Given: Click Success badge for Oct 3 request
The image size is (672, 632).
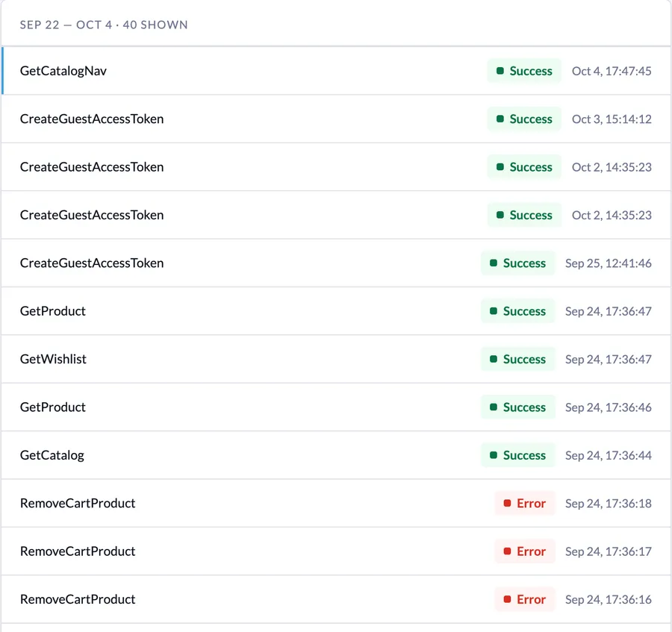Looking at the screenshot, I should [x=524, y=119].
